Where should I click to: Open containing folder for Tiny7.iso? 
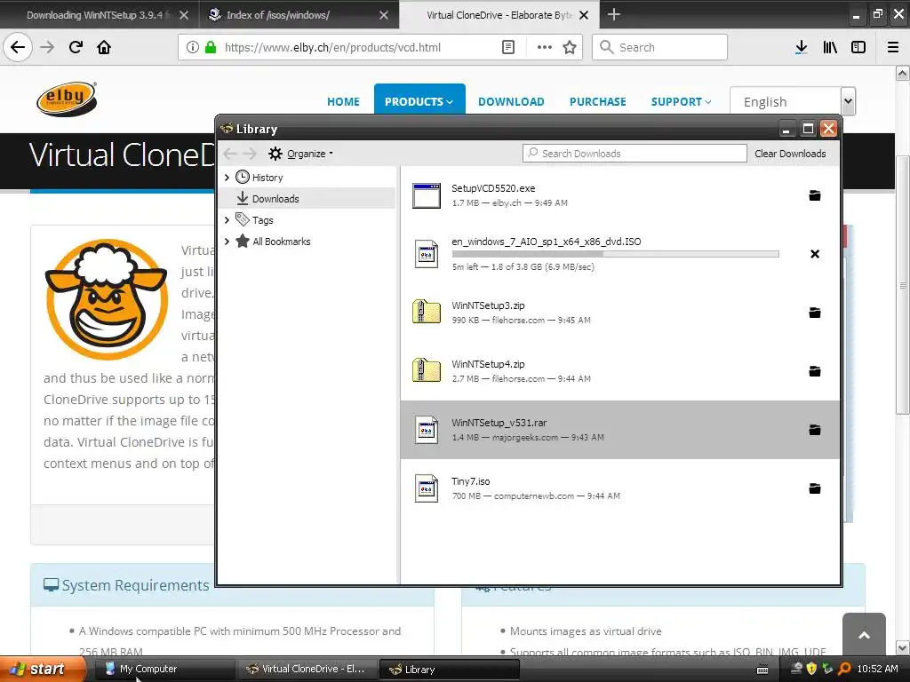click(x=815, y=488)
